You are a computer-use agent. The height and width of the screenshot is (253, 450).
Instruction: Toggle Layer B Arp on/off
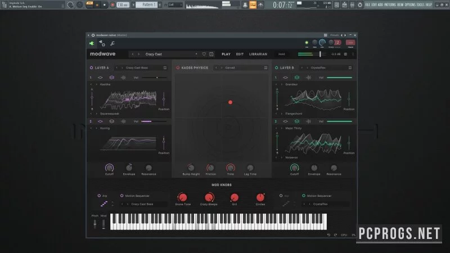pyautogui.click(x=281, y=196)
